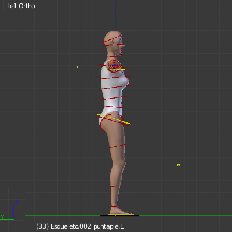Click the Left Ortho view label
This screenshot has width=232, height=232.
[21, 6]
